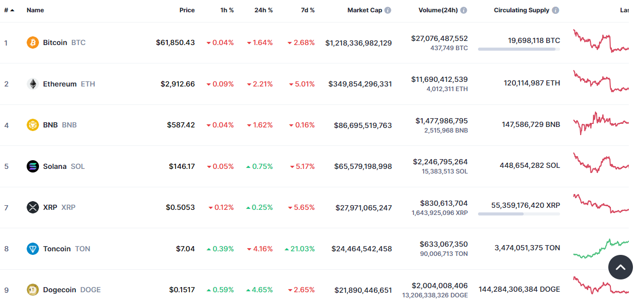Sort table by 1h % column

coord(227,10)
